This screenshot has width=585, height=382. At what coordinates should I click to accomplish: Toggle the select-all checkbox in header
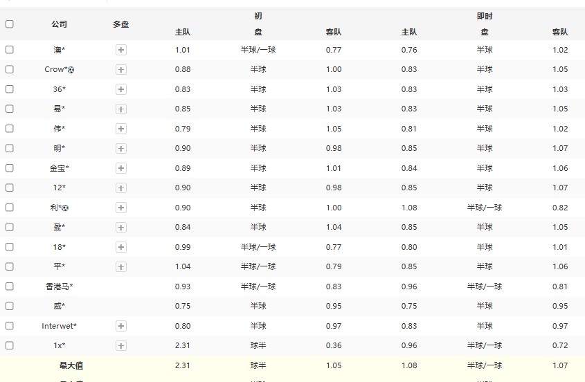pyautogui.click(x=10, y=24)
